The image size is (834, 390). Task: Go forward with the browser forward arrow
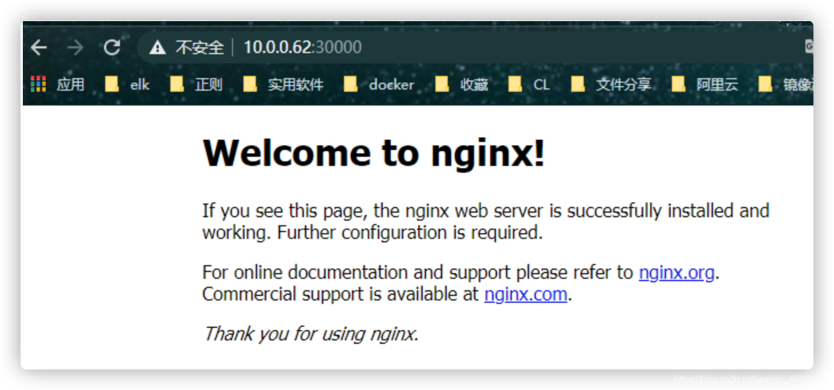coord(75,47)
